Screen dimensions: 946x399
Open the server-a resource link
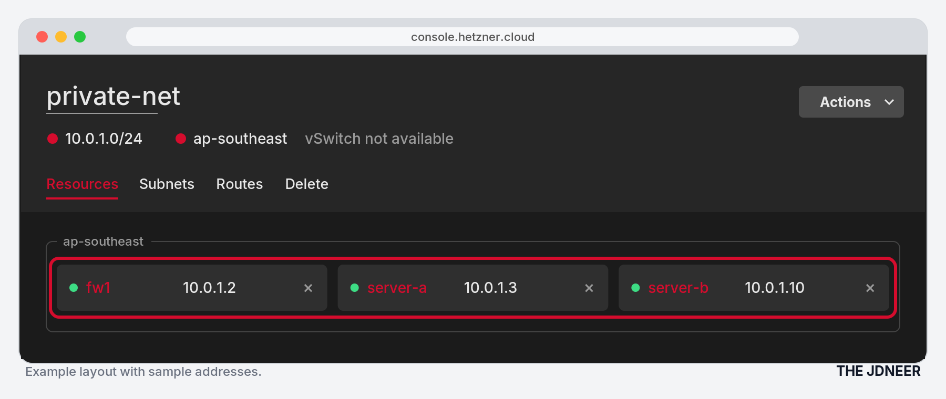(397, 288)
